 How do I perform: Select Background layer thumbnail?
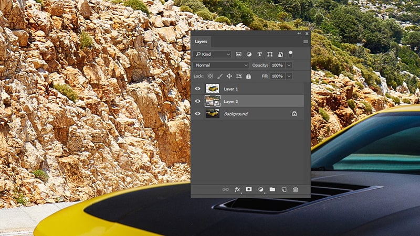pyautogui.click(x=213, y=113)
